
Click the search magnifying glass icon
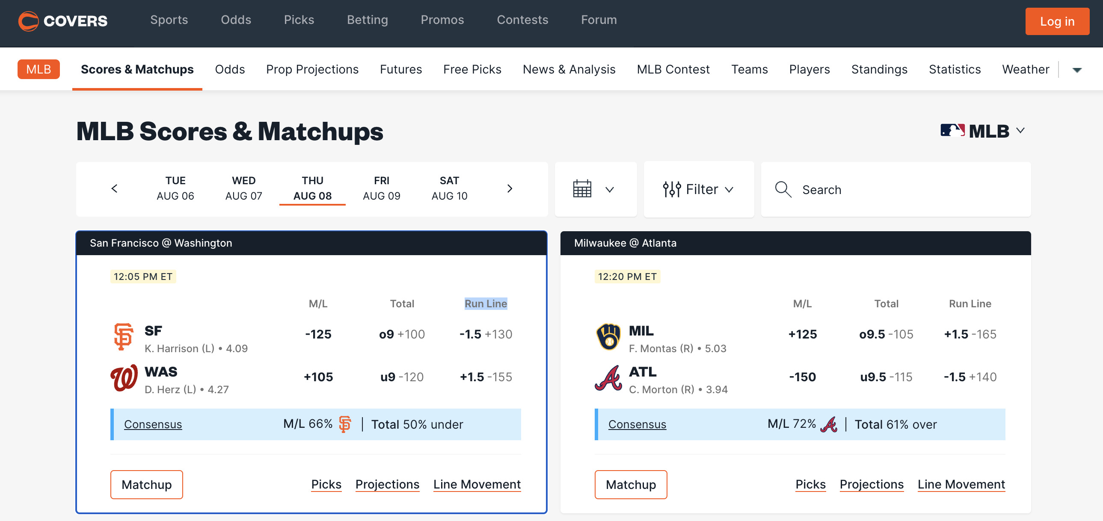coord(783,189)
